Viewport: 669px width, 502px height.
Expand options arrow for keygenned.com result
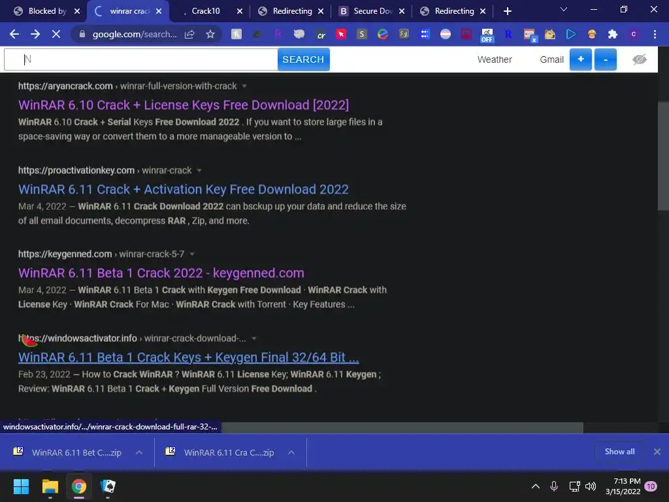point(192,254)
